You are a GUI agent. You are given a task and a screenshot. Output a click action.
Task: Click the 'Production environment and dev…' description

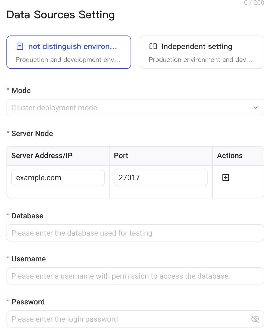pos(201,60)
